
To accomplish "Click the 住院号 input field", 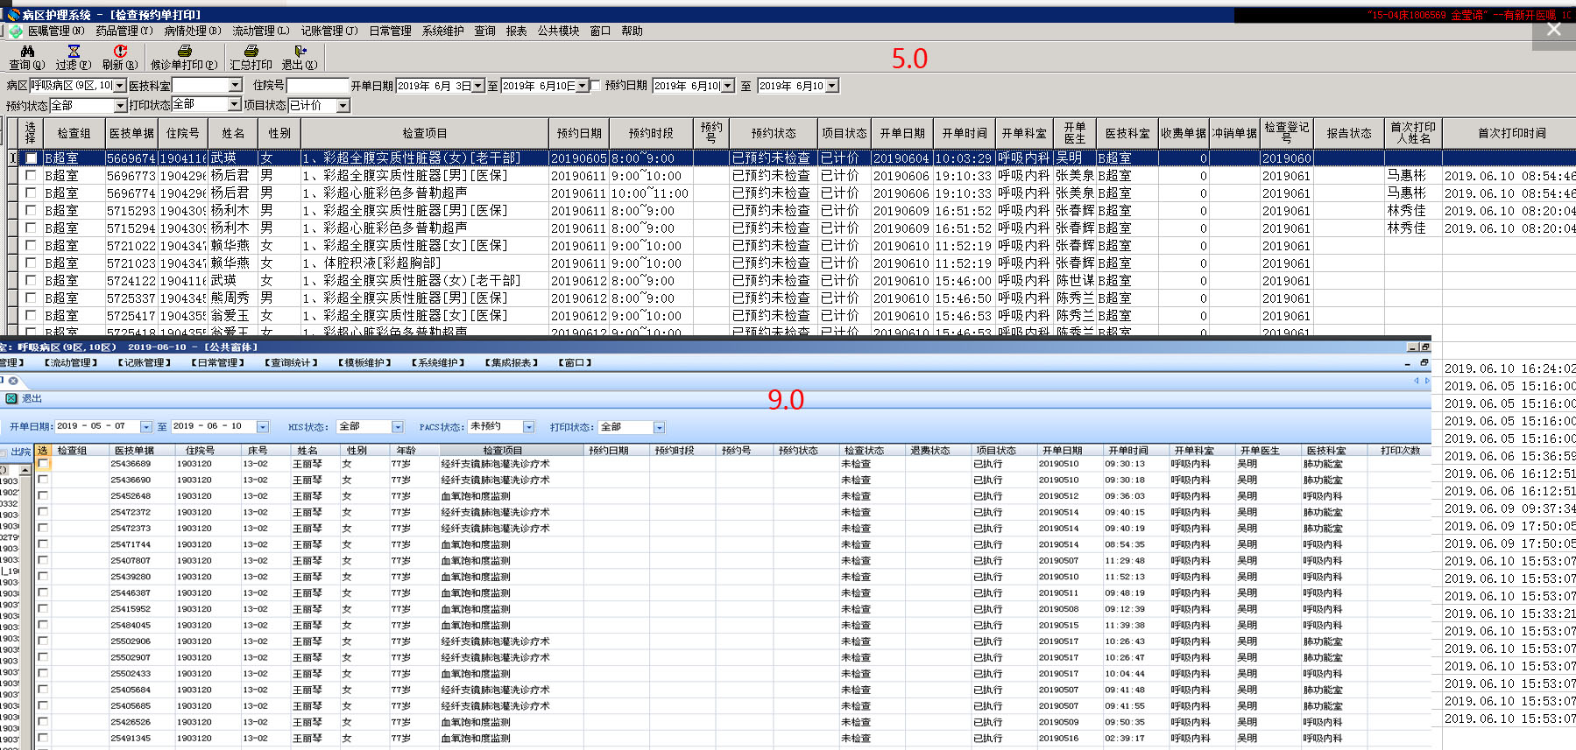I will tap(317, 86).
